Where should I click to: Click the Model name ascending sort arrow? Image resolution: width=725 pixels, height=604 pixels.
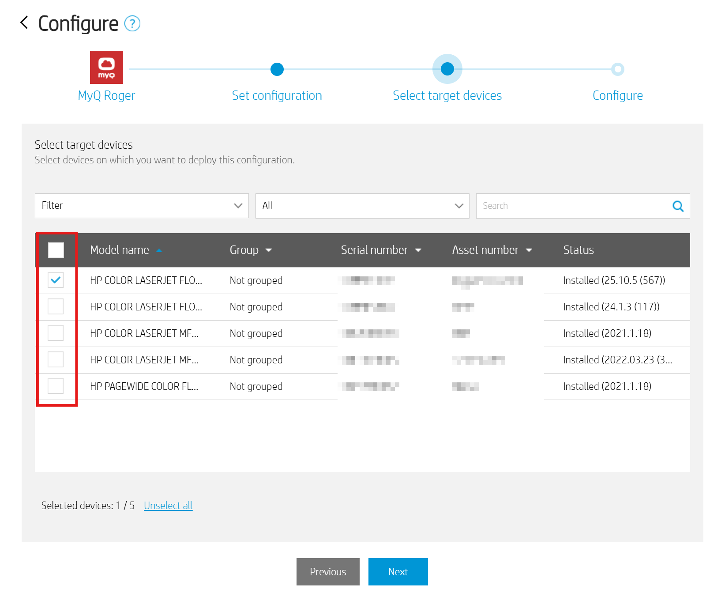(x=159, y=251)
